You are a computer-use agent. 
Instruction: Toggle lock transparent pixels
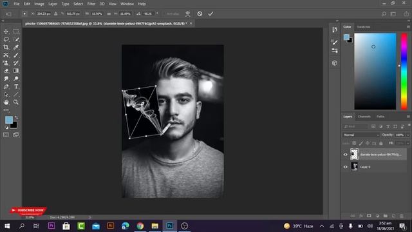(x=354, y=143)
